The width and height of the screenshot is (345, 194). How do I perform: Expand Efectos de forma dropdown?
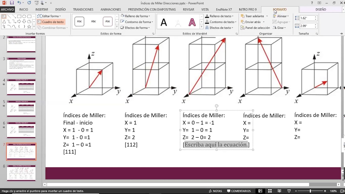(149, 28)
